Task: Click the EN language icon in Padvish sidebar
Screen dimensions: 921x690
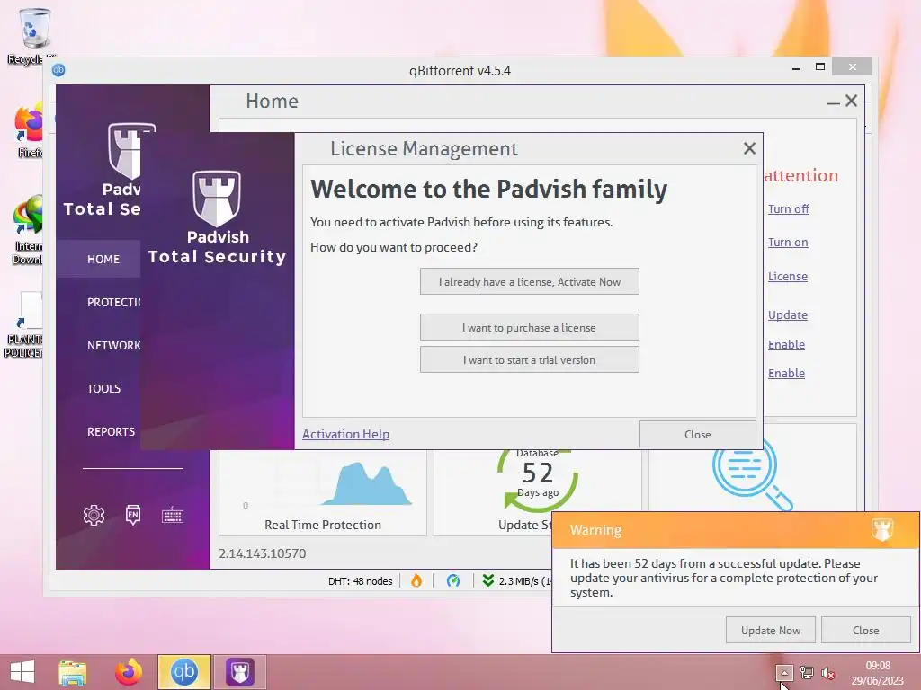Action: coord(133,515)
